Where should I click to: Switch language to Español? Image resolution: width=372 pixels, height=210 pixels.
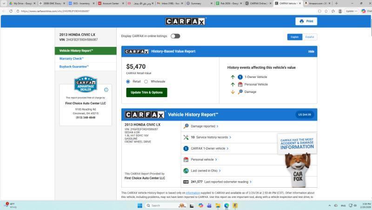[309, 37]
